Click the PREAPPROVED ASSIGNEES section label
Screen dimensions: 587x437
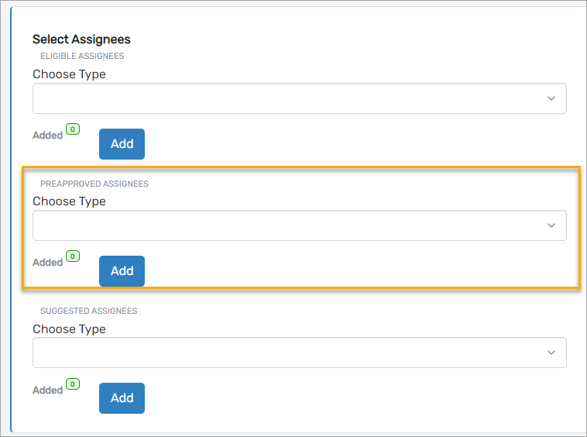[x=94, y=184]
